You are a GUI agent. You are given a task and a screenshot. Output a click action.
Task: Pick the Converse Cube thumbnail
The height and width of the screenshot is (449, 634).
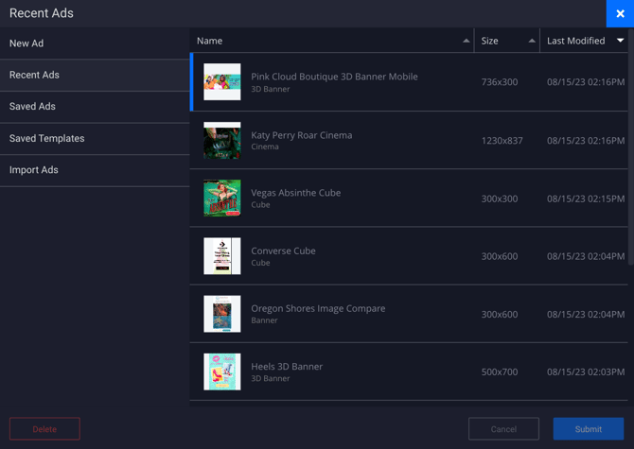[x=222, y=256]
